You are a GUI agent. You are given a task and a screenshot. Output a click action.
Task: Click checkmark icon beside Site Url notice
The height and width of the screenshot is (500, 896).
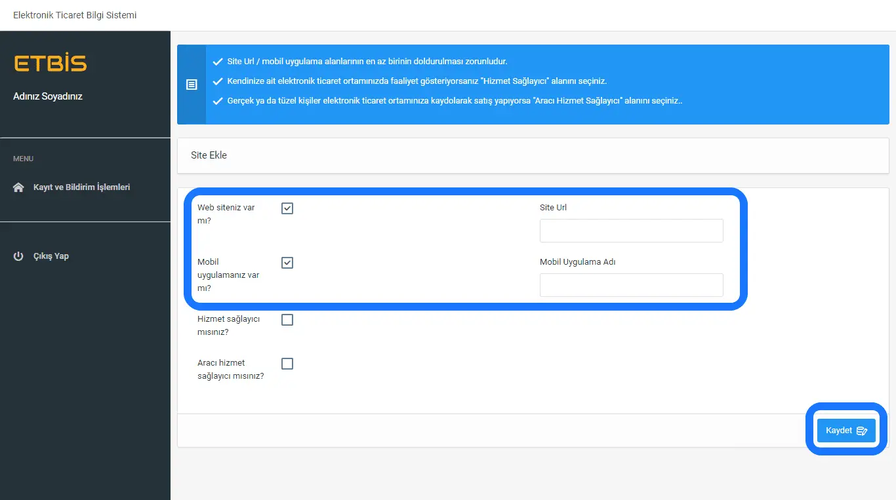(x=218, y=62)
